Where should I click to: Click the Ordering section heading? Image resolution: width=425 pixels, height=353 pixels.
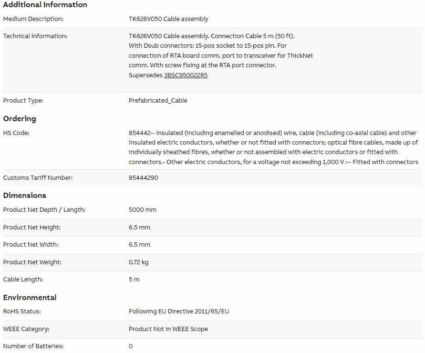[20, 119]
